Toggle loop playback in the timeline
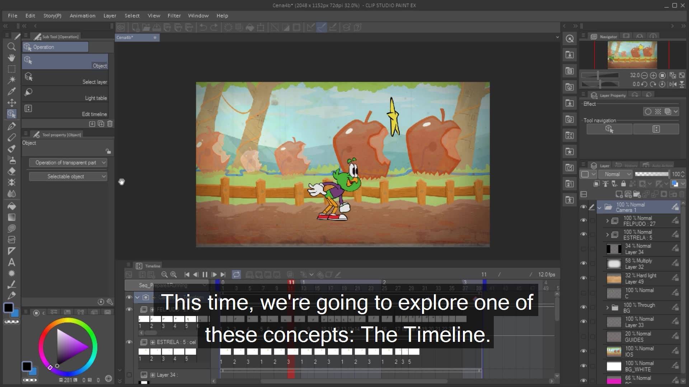This screenshot has height=387, width=689. click(236, 274)
